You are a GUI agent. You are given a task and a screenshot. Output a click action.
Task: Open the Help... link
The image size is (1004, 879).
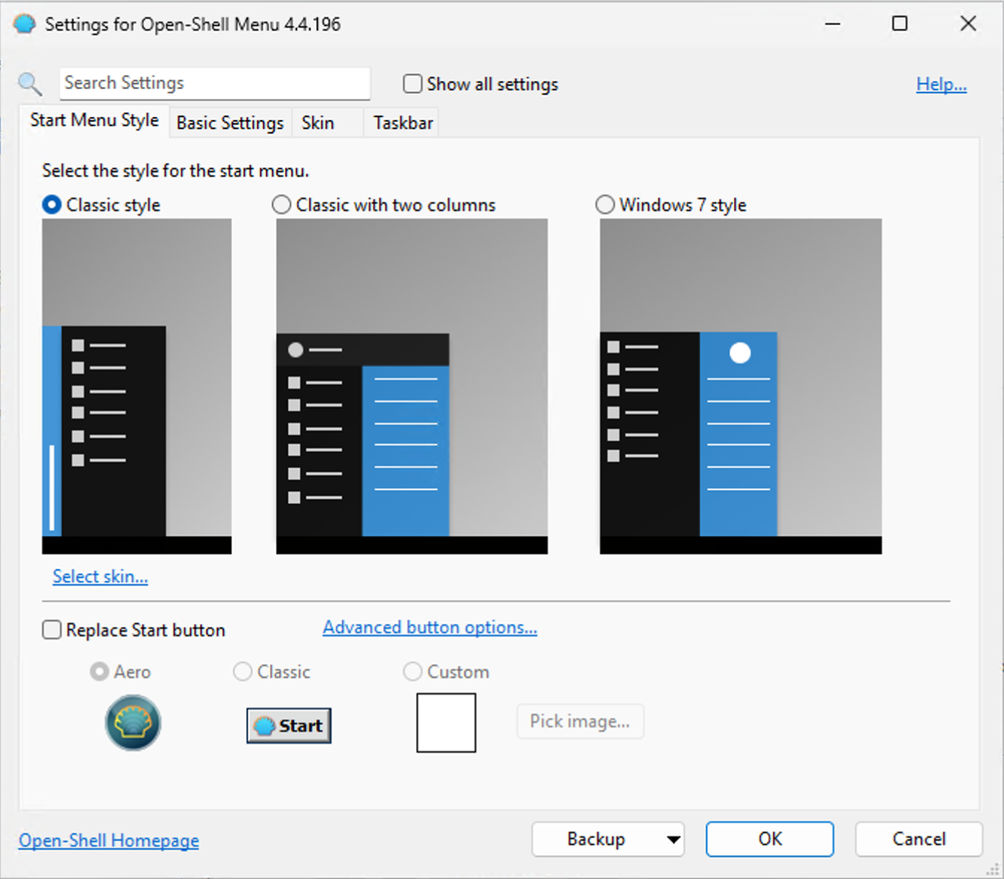[x=941, y=84]
